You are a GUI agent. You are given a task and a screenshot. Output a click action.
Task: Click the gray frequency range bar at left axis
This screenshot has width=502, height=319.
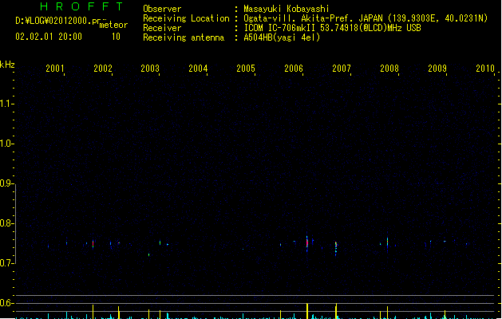tap(15, 224)
